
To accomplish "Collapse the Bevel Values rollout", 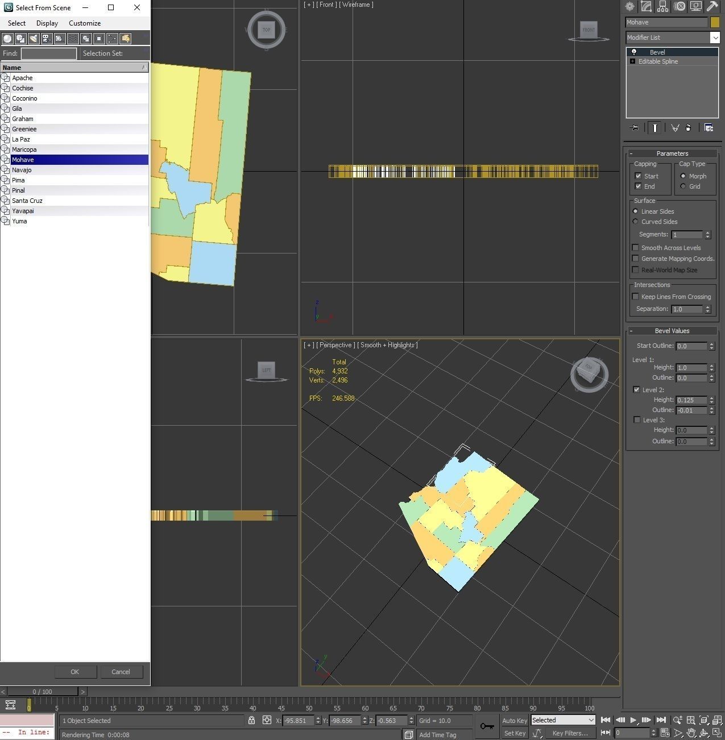I will coord(672,331).
